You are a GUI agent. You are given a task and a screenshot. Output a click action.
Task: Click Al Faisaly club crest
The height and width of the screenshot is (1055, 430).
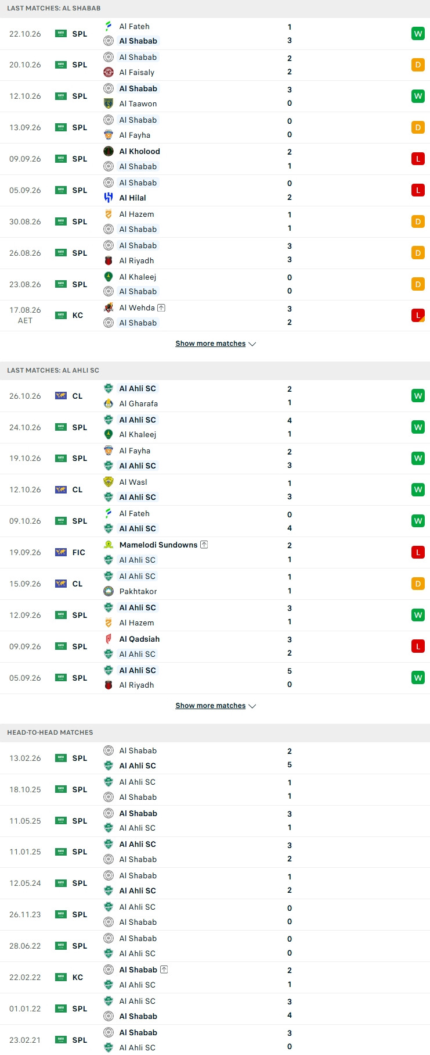[109, 72]
